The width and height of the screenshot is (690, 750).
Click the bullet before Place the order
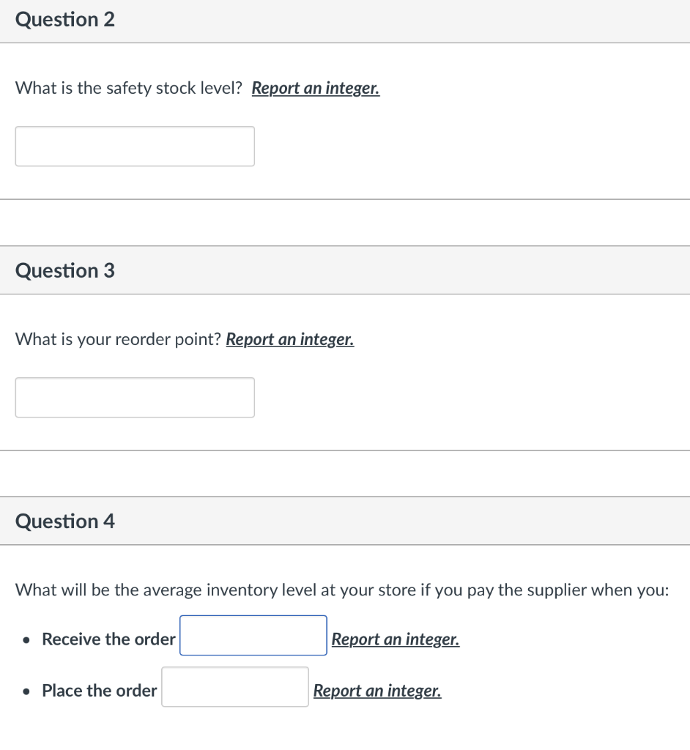(26, 691)
